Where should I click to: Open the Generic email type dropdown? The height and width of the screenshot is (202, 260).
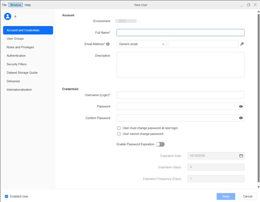(x=141, y=44)
